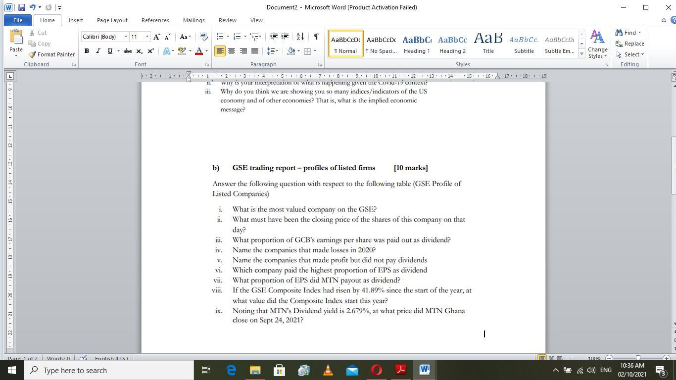Apply center paragraph alignment
676x380 pixels.
coord(231,51)
